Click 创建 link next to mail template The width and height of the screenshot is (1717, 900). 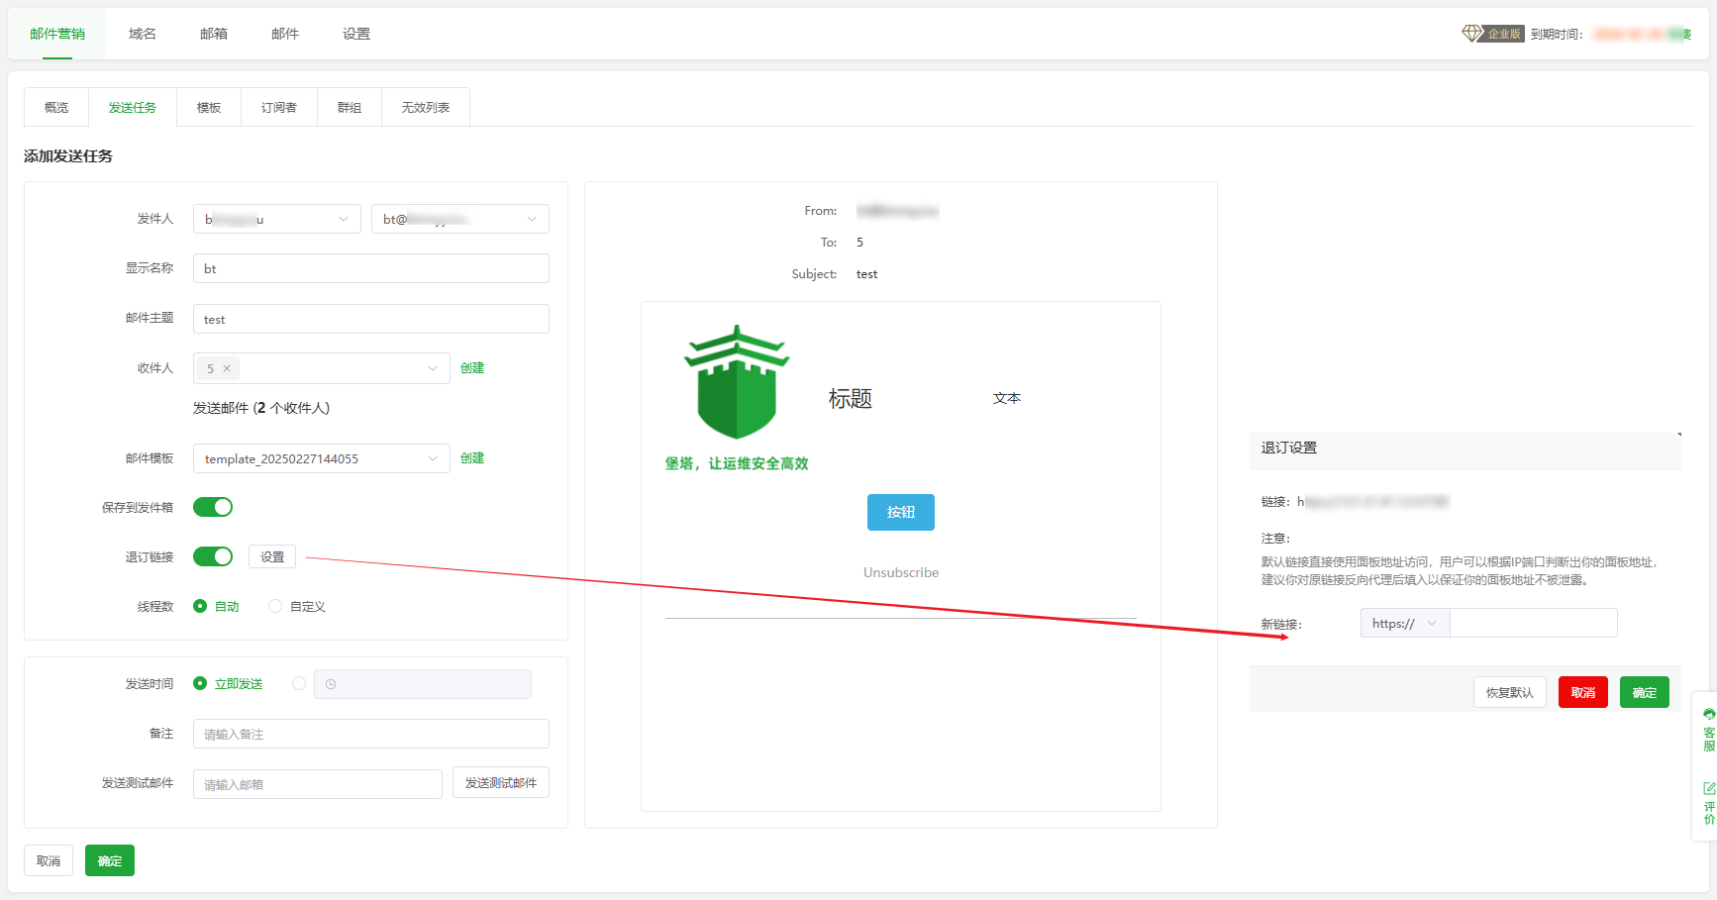[472, 458]
